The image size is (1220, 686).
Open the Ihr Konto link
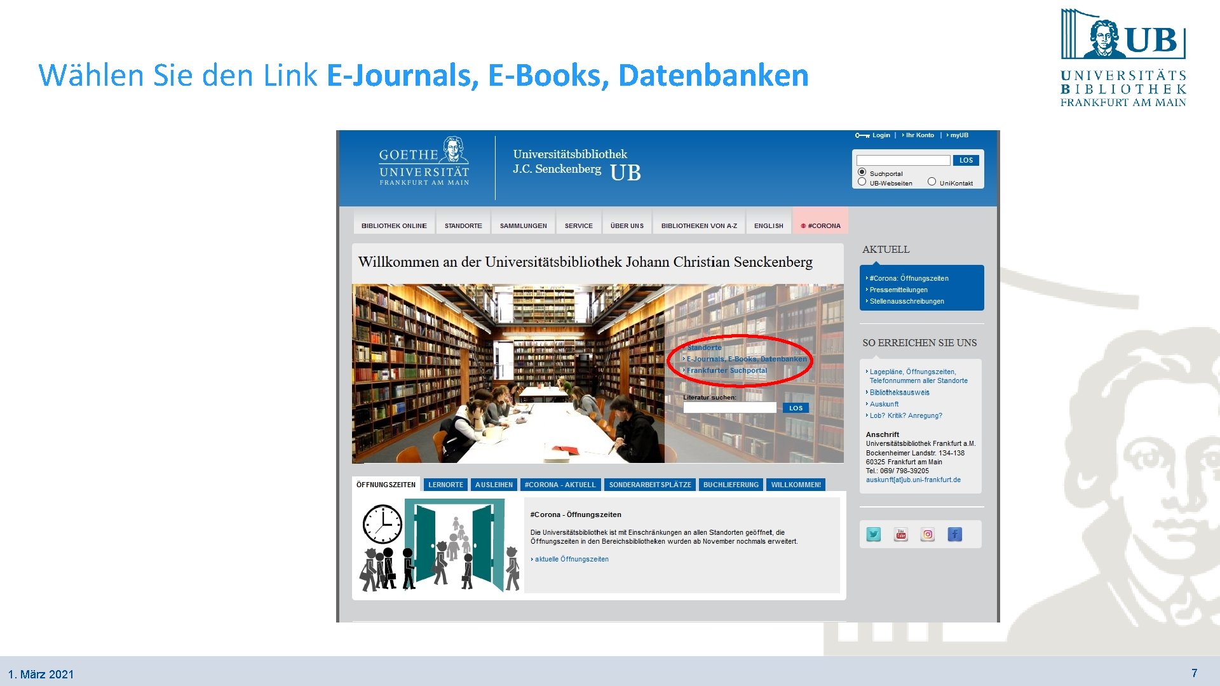coord(919,135)
